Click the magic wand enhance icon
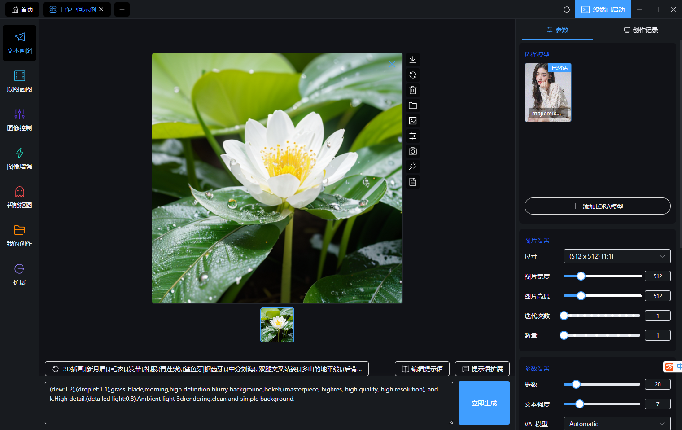 pos(413,167)
